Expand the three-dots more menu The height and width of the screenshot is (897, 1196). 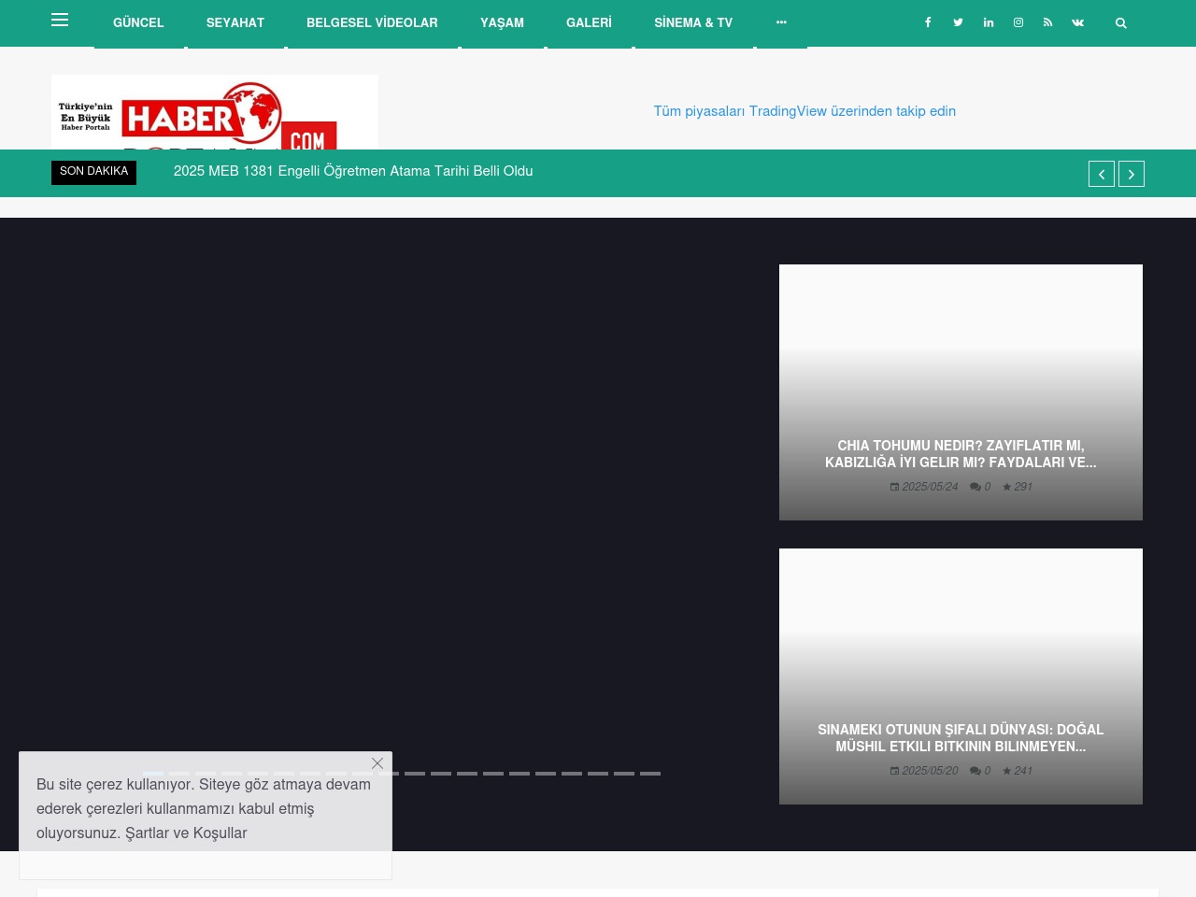(781, 22)
